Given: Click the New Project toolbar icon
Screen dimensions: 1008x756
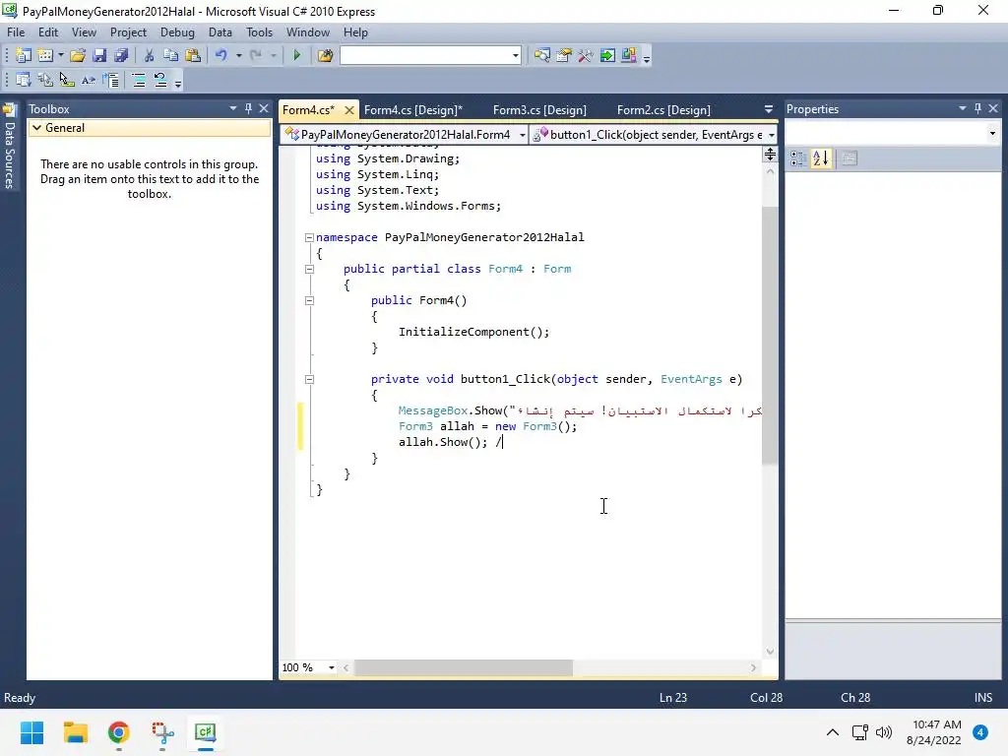Looking at the screenshot, I should pos(24,56).
